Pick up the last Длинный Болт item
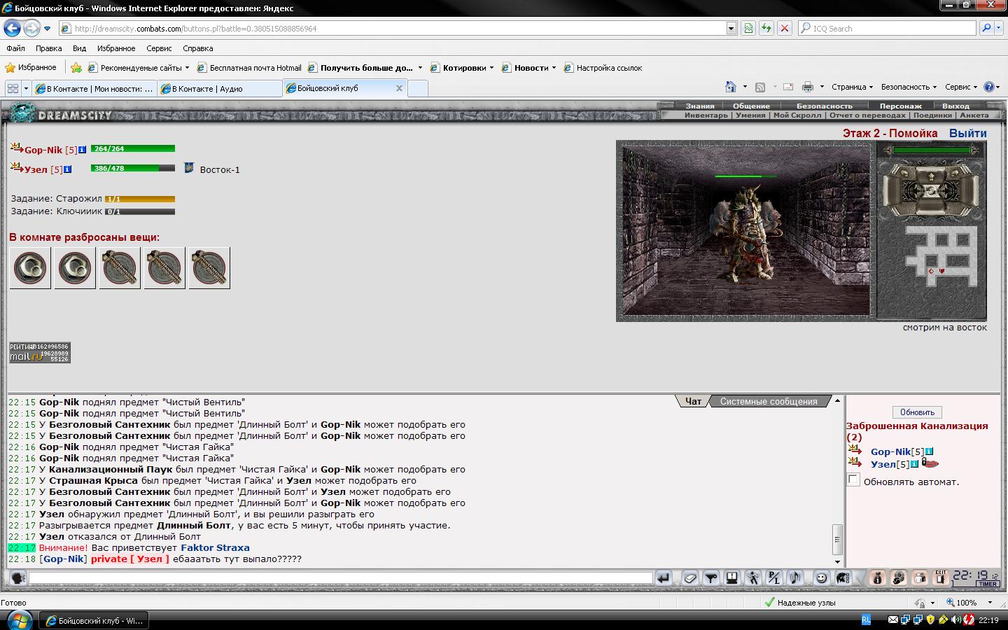Screen dimensions: 1008x630 pos(209,268)
